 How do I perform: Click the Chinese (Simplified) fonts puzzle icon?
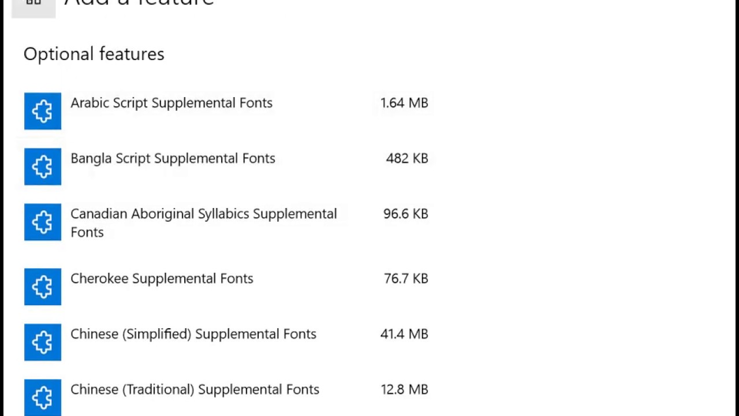coord(43,342)
